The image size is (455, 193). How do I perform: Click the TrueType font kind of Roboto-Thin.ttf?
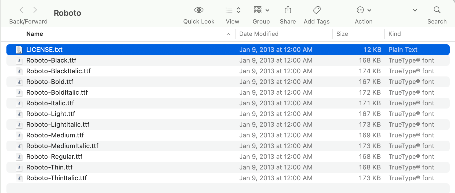(411, 167)
